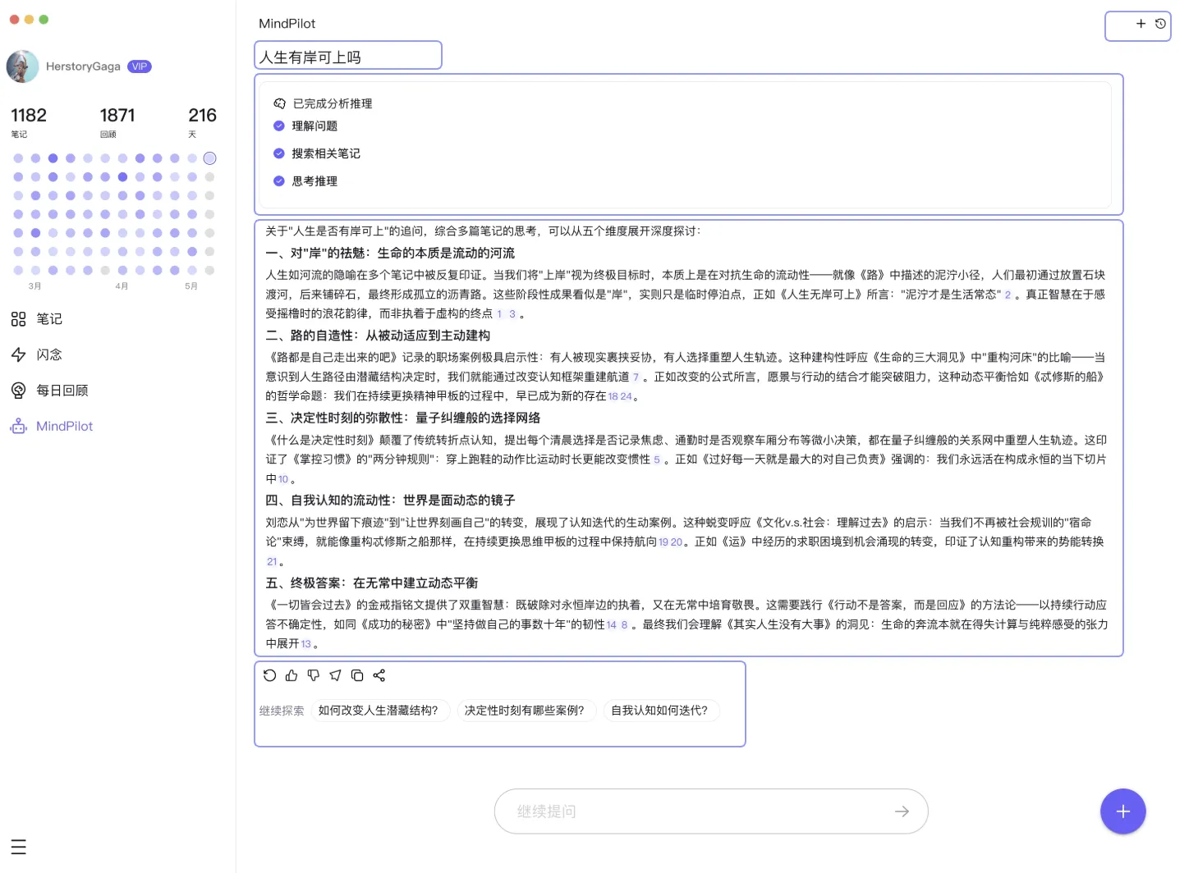Select MindPilot in the sidebar

pos(65,427)
